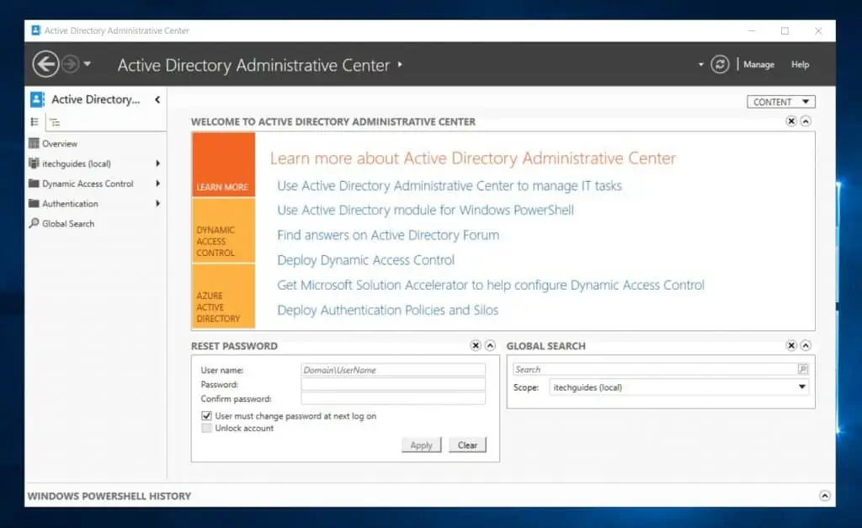Collapse the navigation pane with the chevron

(x=157, y=99)
